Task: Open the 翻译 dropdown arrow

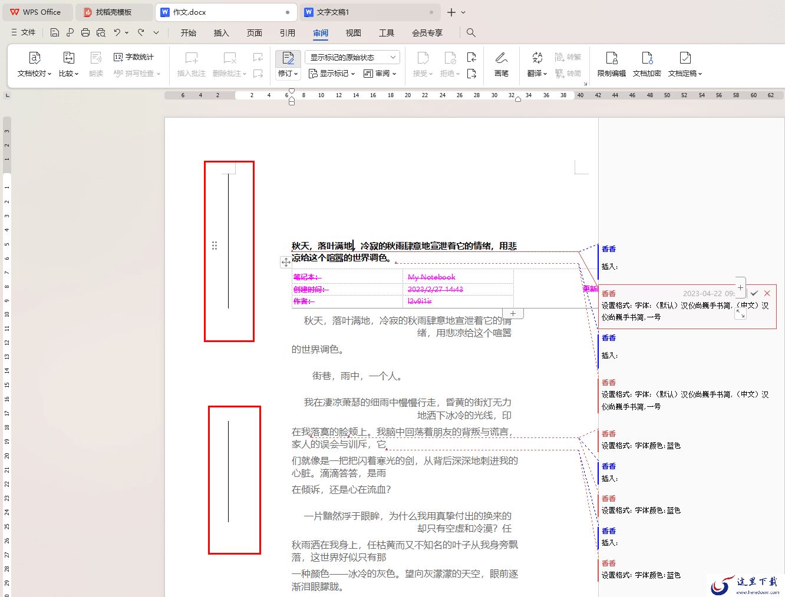Action: coord(545,74)
